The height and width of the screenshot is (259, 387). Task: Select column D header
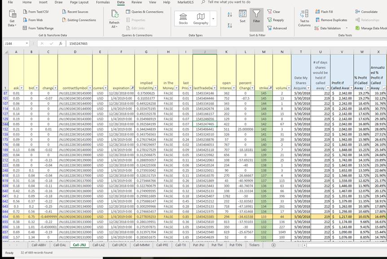coord(75,52)
